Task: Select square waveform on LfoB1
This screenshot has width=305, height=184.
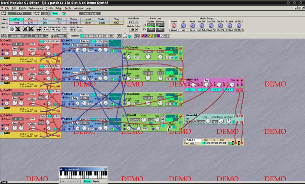Action: click(x=105, y=41)
